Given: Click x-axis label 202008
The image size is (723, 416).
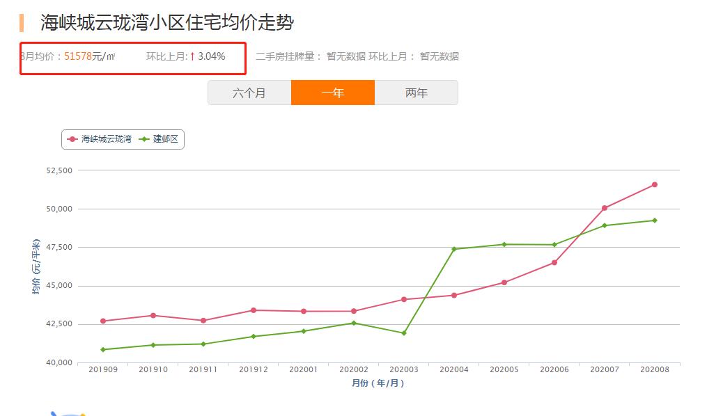Looking at the screenshot, I should point(654,369).
